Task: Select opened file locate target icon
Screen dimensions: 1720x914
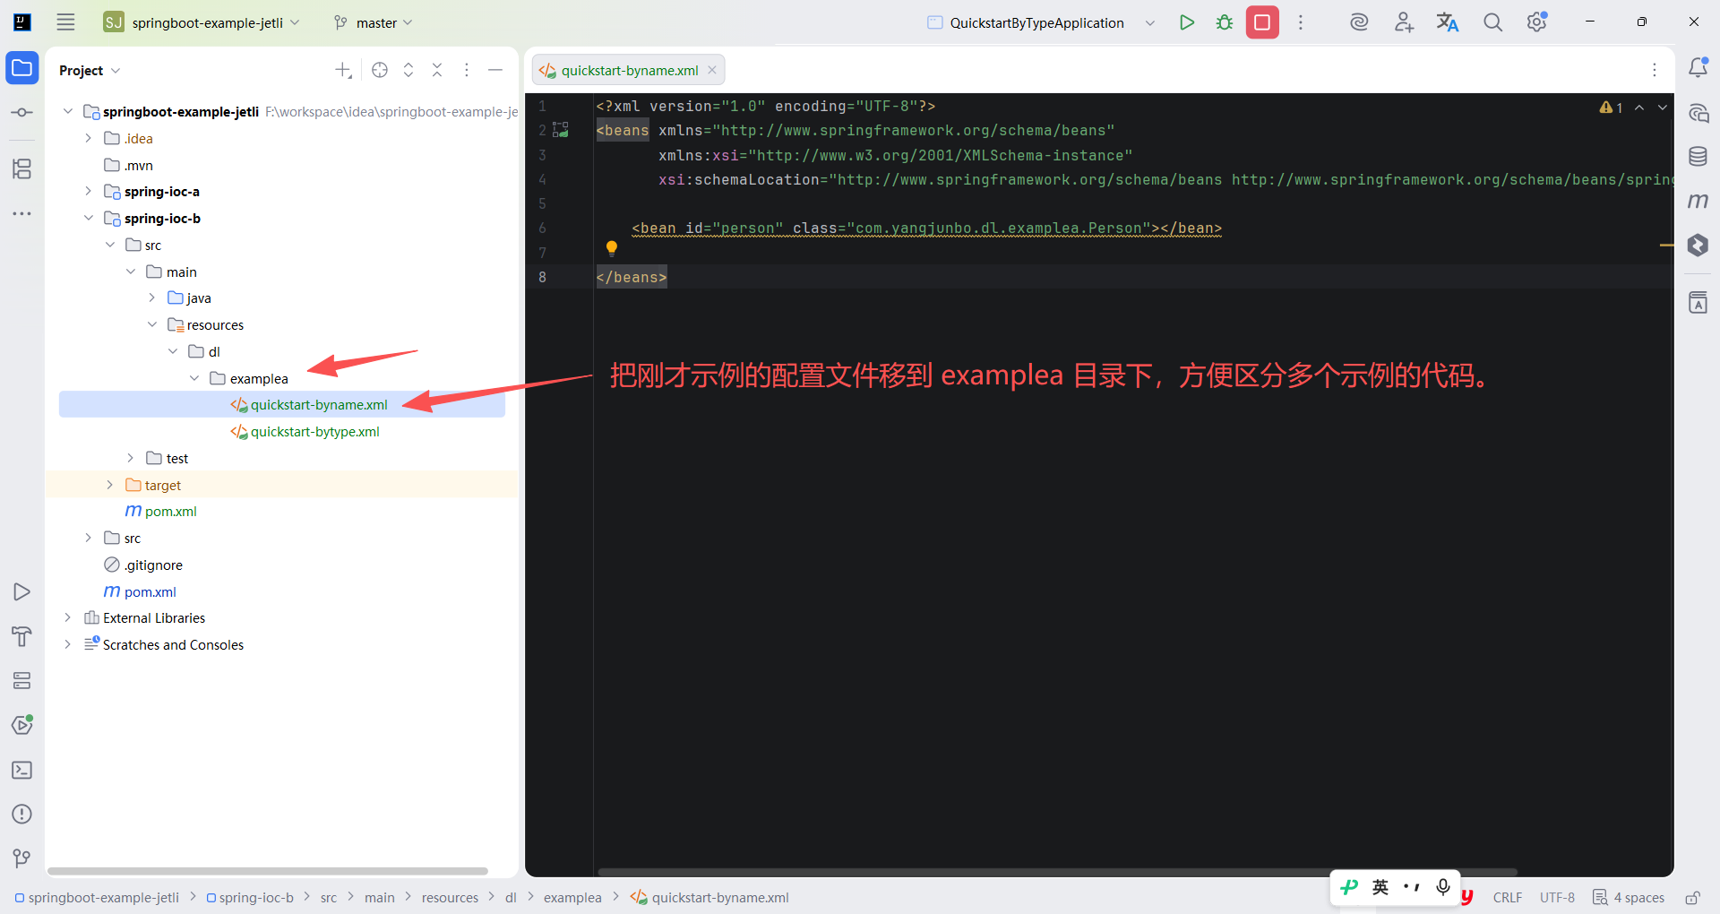Action: click(380, 70)
